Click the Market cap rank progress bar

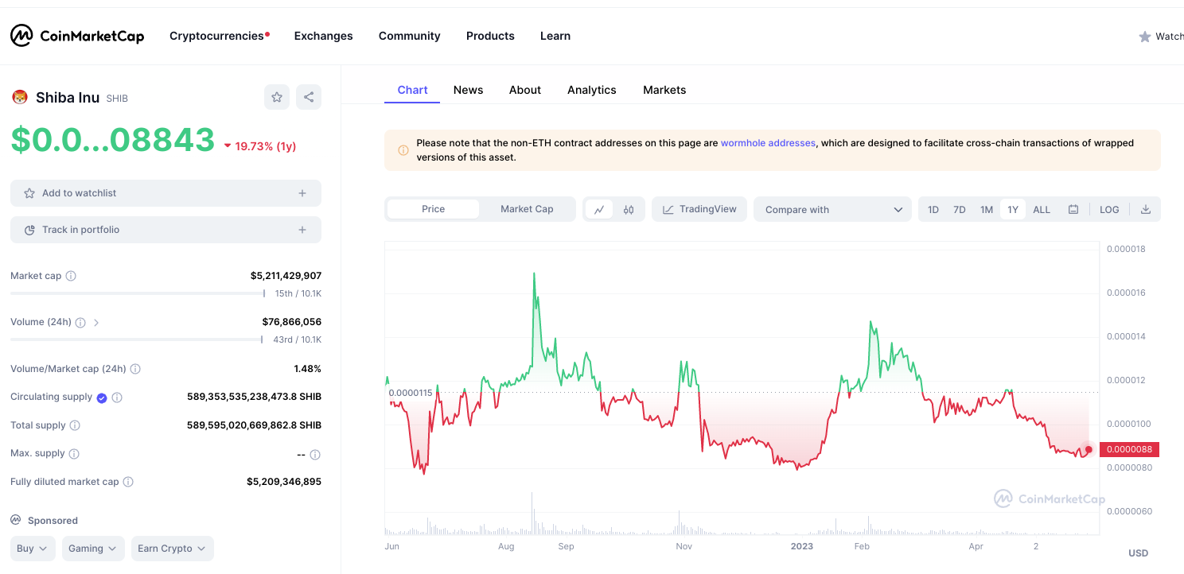137,293
